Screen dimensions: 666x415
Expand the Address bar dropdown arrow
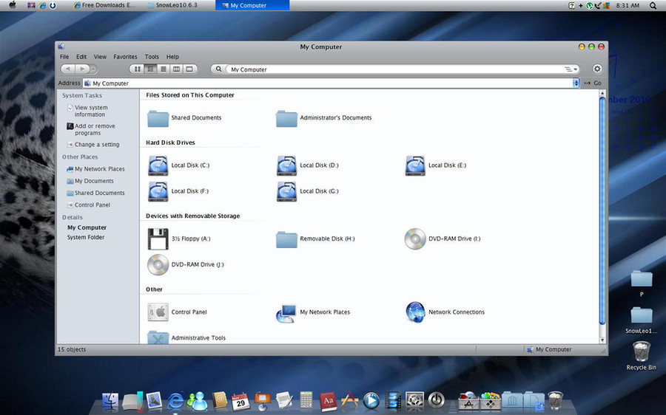[x=576, y=83]
